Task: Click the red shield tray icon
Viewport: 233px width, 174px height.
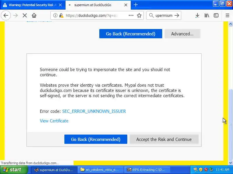Action: pyautogui.click(x=206, y=170)
